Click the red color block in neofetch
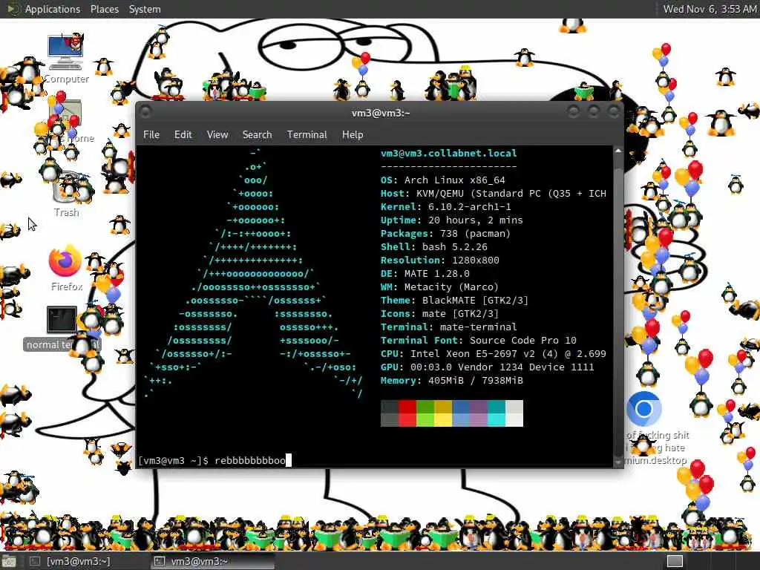This screenshot has width=760, height=570. (x=407, y=413)
